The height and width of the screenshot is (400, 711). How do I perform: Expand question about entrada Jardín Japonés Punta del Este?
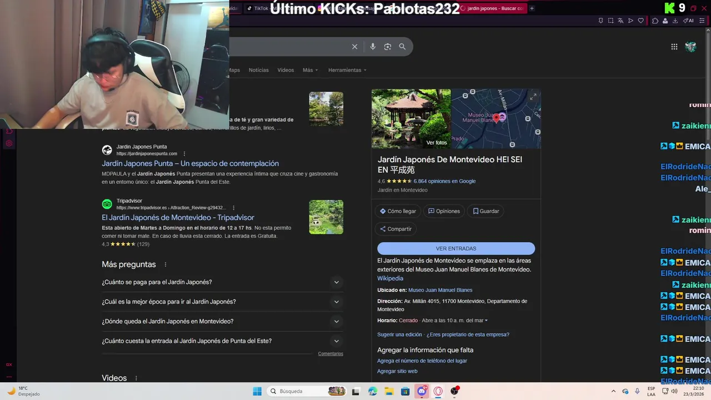(x=222, y=341)
